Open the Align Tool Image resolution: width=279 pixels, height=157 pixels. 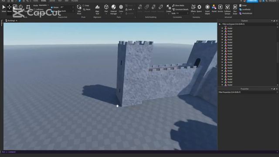tap(97, 10)
